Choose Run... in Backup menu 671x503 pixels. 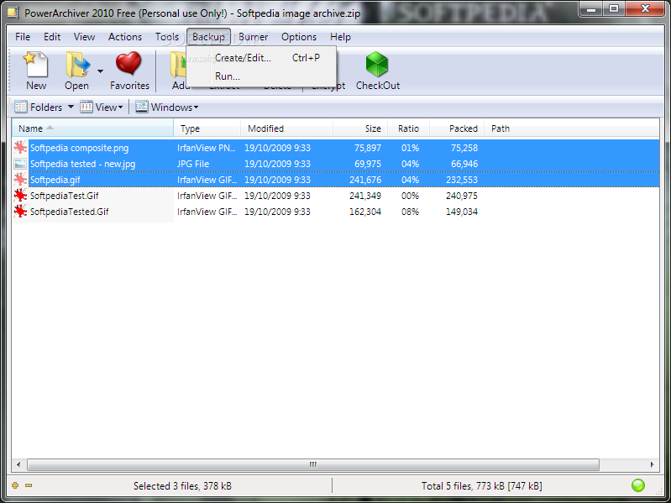click(x=261, y=76)
